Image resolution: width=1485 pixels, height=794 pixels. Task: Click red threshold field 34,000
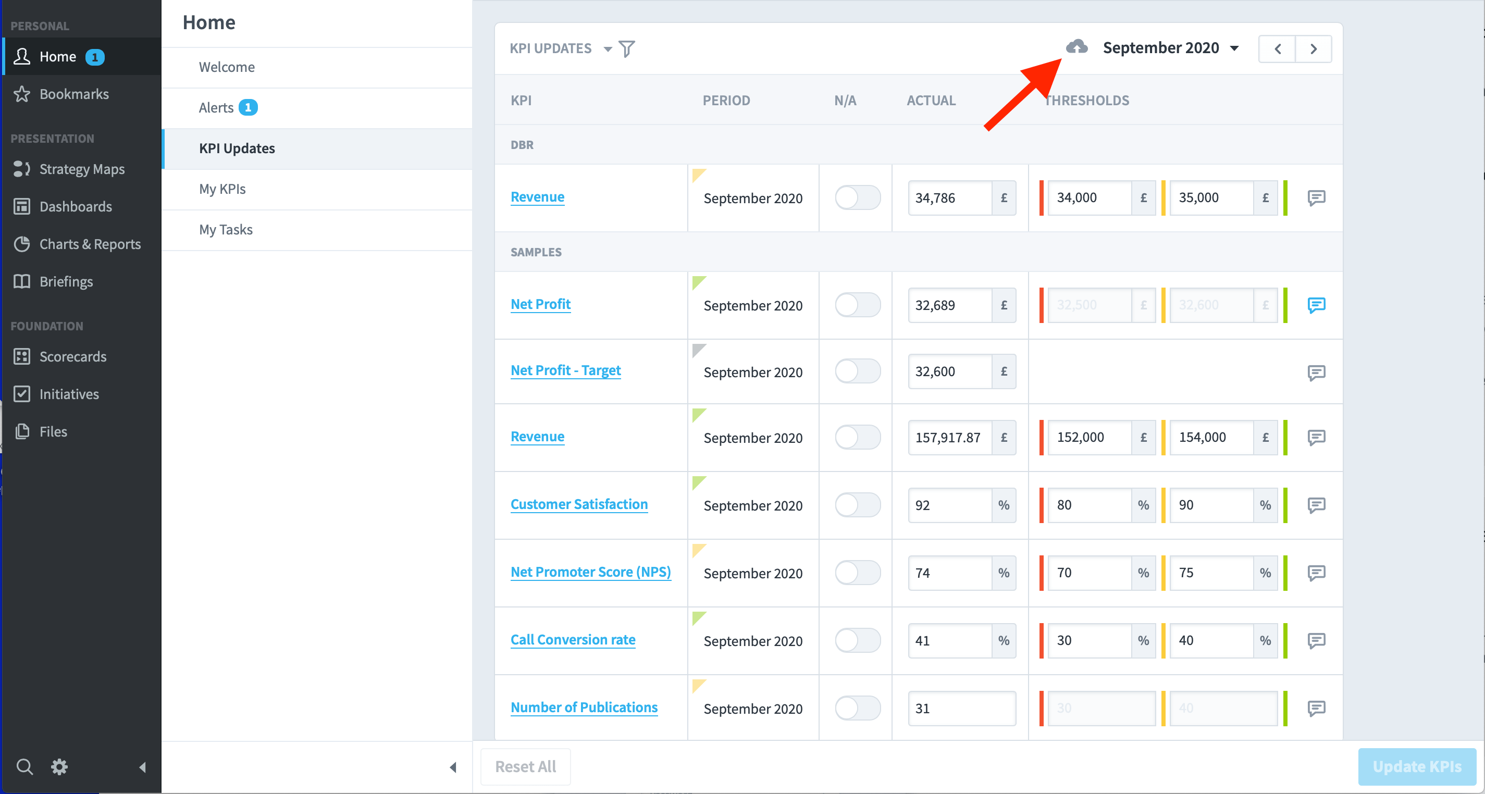point(1090,198)
